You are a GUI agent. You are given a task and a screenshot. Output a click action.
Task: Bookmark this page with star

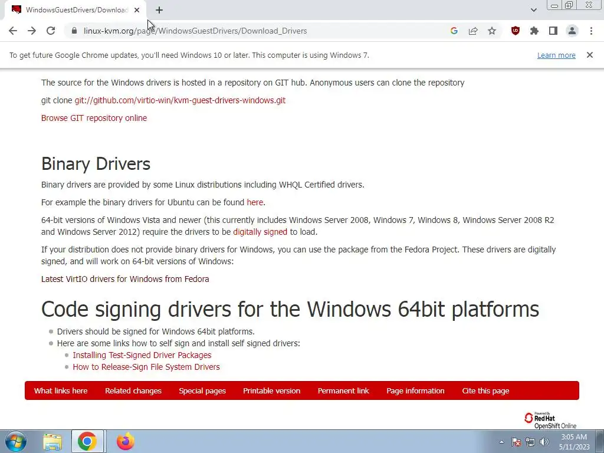(x=492, y=31)
